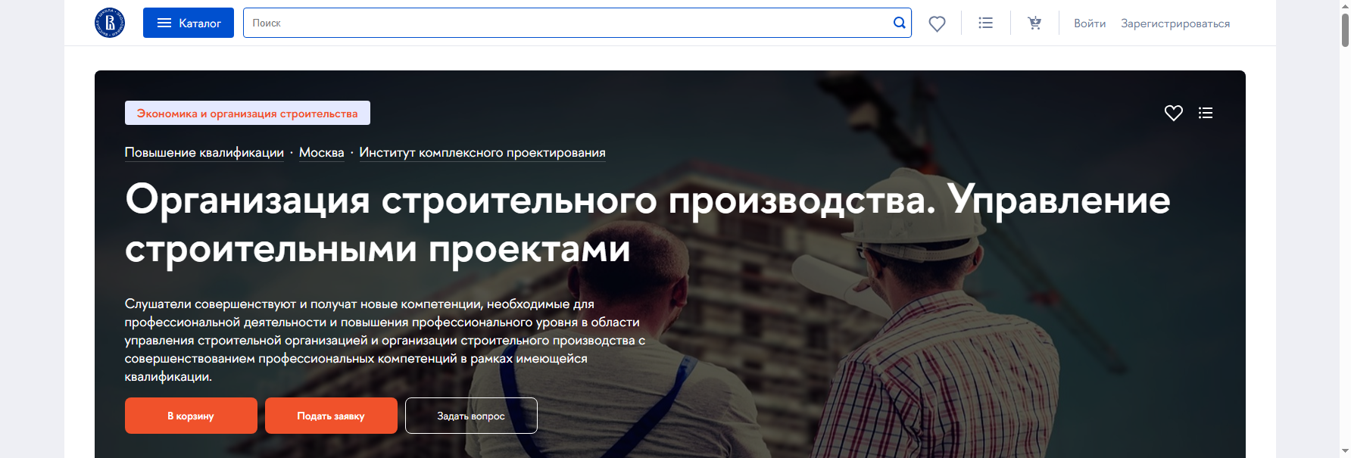Image resolution: width=1351 pixels, height=458 pixels.
Task: Add course to comparison list in banner
Action: 1206,113
